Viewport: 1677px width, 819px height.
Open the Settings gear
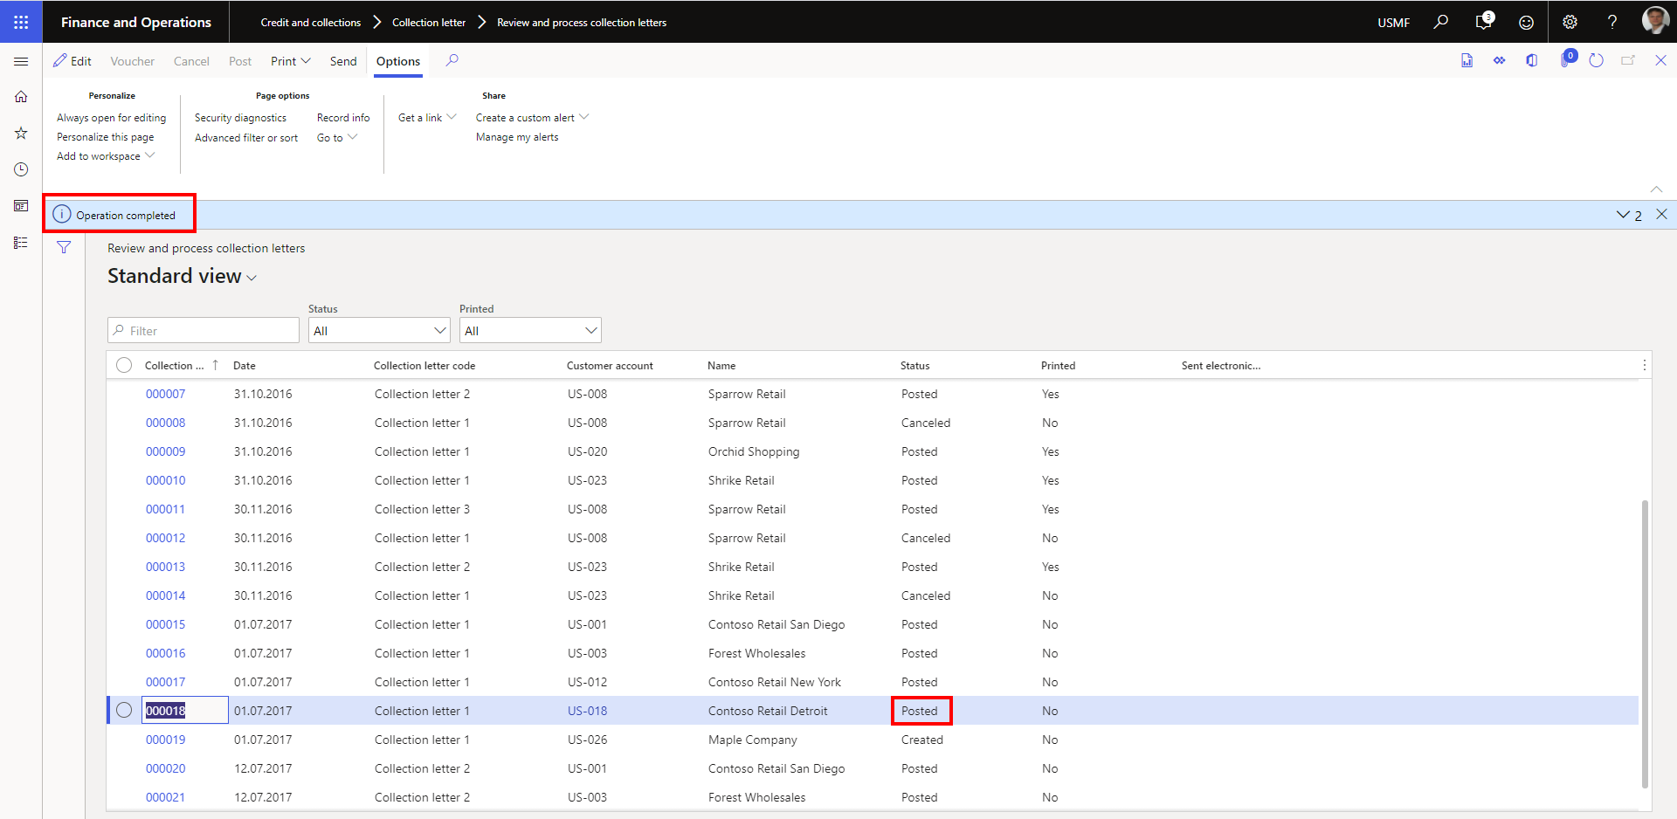[1570, 23]
